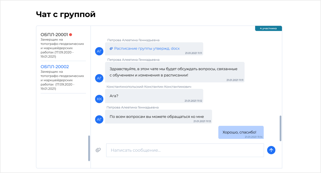Click the ОБПЛ-20001 course description text
Image resolution: width=321 pixels, height=173 pixels.
point(62,48)
